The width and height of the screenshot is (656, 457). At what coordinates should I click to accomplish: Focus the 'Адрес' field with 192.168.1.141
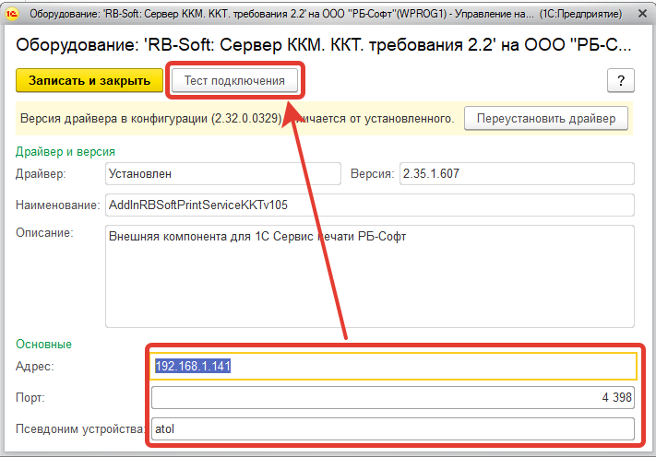[x=393, y=366]
